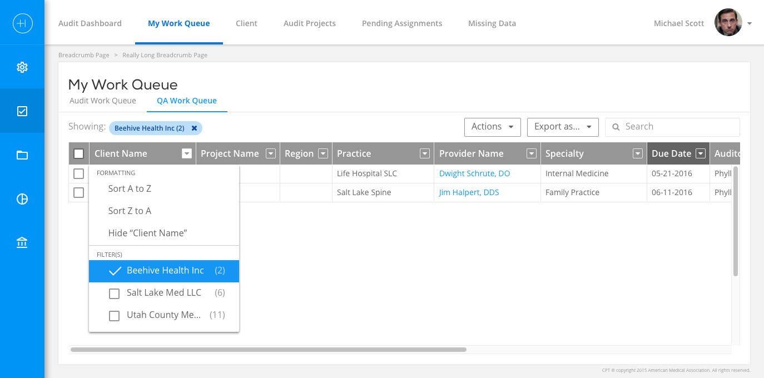Choose Sort A to Z menu option
Viewport: 764px width, 378px height.
[x=130, y=188]
